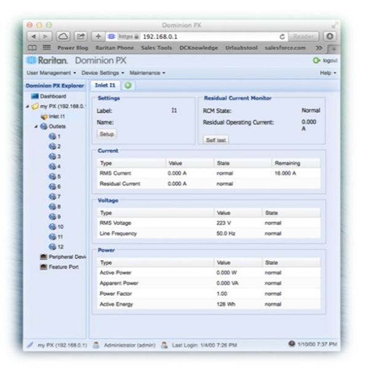Open the Sales Tools bookmark
Image resolution: width=374 pixels, height=369 pixels.
[x=156, y=48]
